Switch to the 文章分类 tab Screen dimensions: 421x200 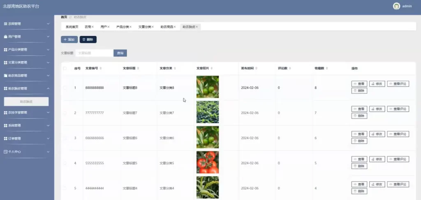tap(145, 27)
